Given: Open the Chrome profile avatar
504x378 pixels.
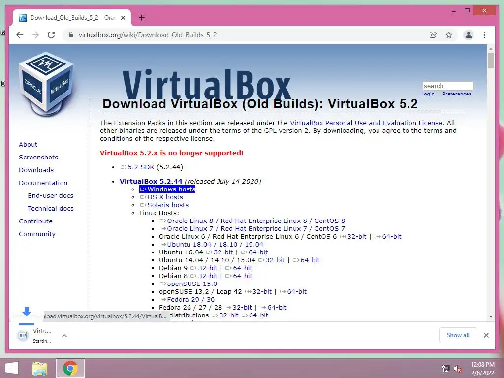Looking at the screenshot, I should 469,35.
